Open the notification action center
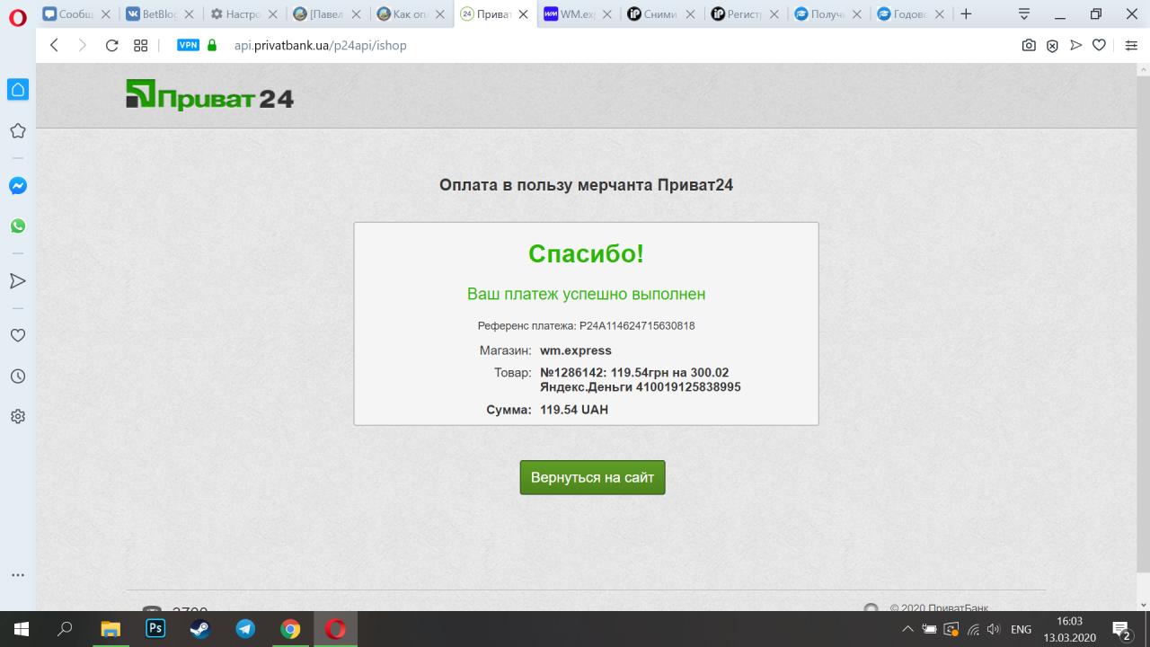Viewport: 1150px width, 647px height. [x=1121, y=629]
